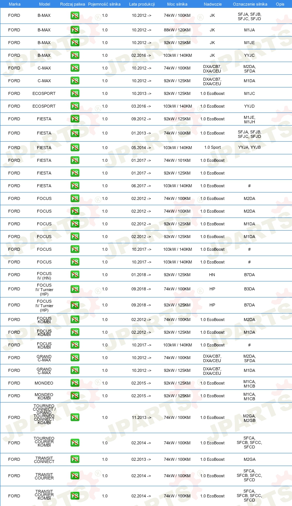Click the fuel icon in the FOCUS KOMBI M2DA row

point(75,320)
